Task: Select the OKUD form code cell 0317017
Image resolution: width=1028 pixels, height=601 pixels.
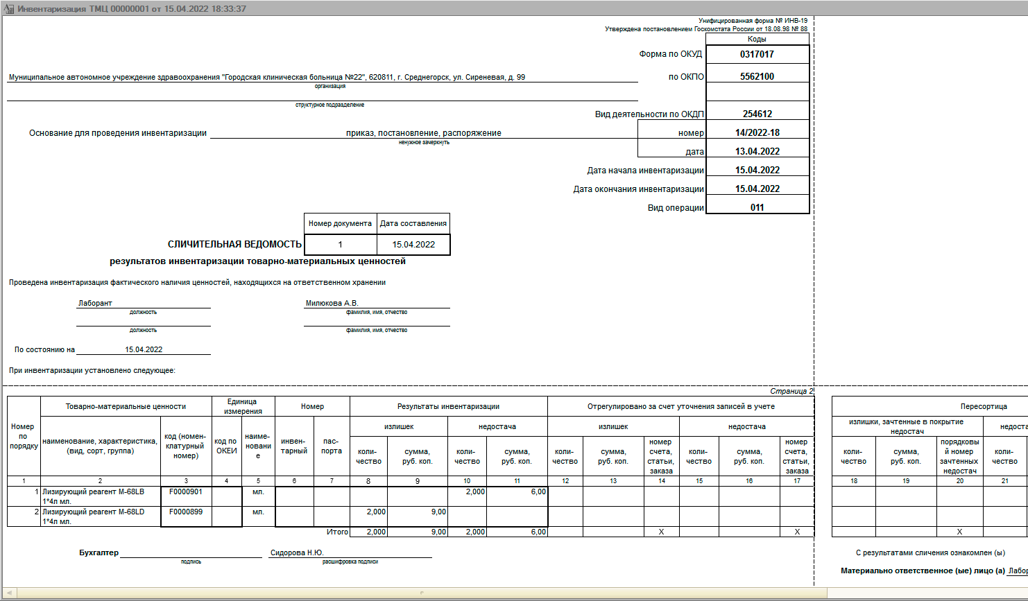Action: coord(757,54)
